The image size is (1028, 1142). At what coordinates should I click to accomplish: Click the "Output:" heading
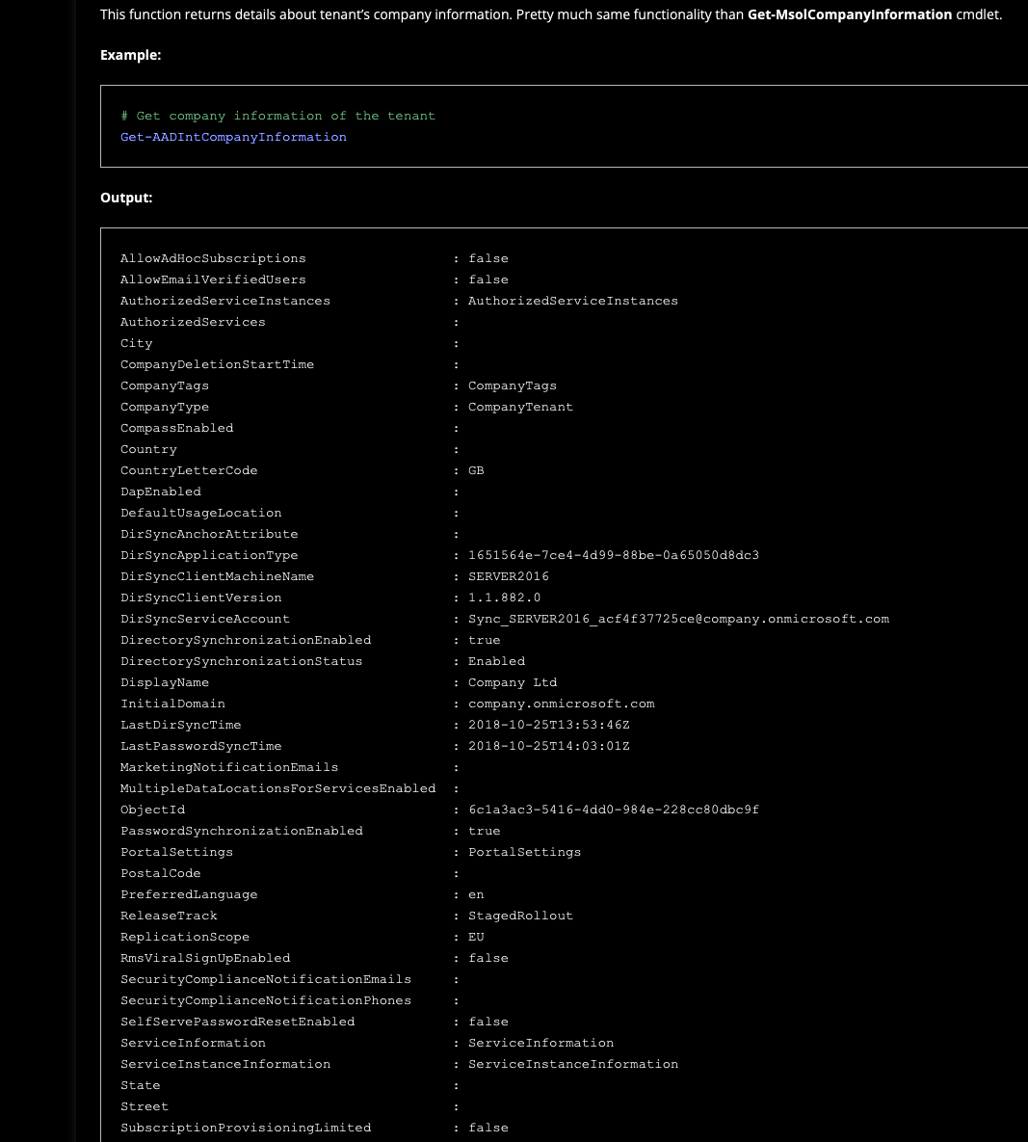[x=126, y=198]
